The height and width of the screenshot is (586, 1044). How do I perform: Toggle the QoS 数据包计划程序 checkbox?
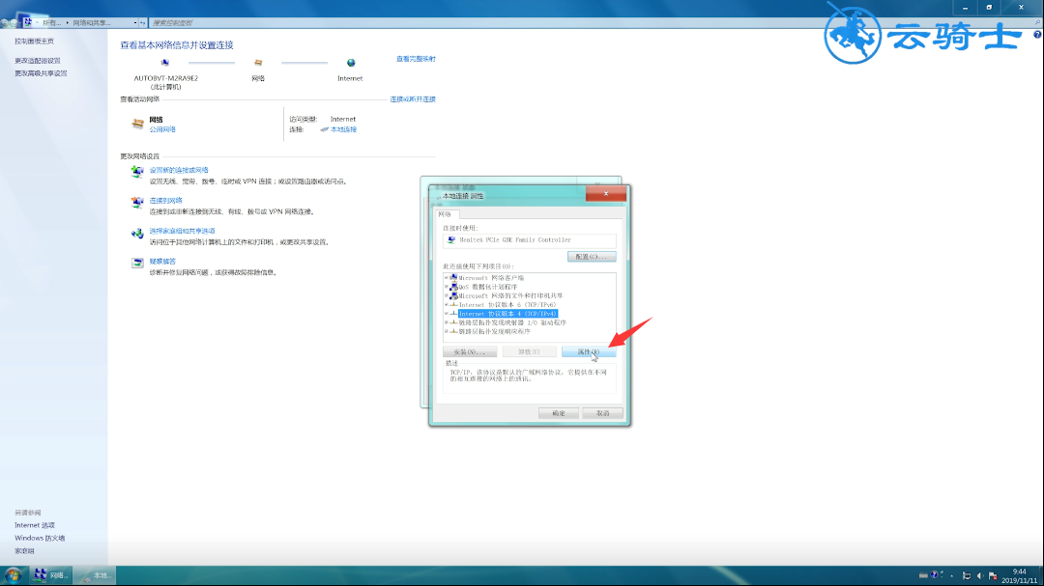click(447, 287)
